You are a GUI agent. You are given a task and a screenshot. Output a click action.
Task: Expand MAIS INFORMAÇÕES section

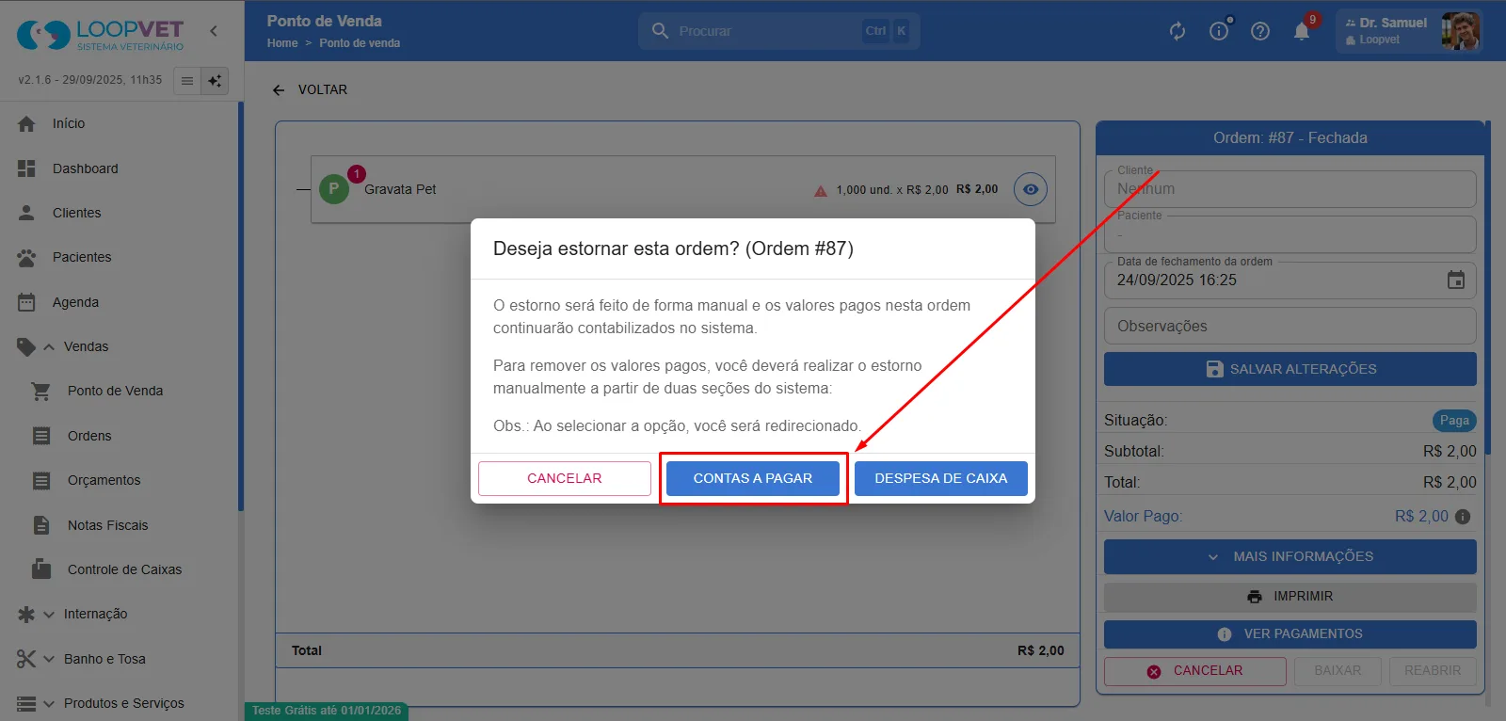1290,556
